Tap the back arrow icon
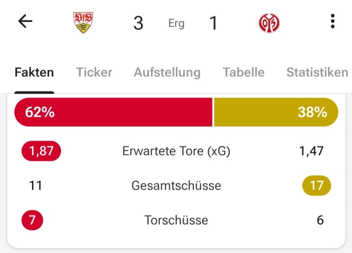 [25, 22]
